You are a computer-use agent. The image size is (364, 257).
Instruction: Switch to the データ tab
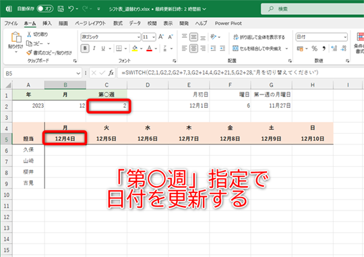[135, 23]
